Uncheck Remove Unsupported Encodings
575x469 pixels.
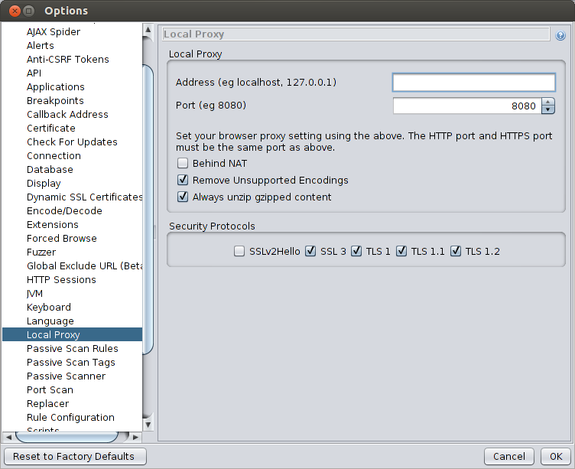(183, 180)
